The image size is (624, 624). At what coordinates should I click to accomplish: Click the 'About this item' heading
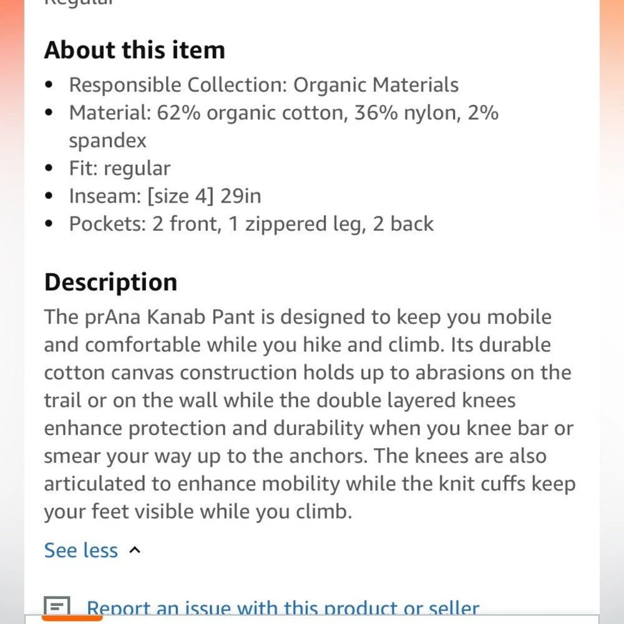[x=134, y=50]
